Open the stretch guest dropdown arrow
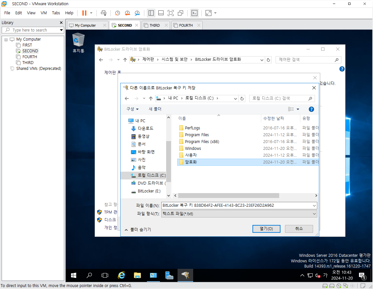The image size is (373, 289). (215, 13)
